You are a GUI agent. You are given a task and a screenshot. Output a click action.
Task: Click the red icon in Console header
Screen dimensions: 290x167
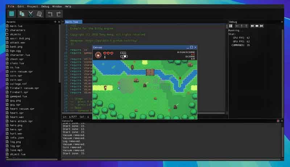point(278,121)
